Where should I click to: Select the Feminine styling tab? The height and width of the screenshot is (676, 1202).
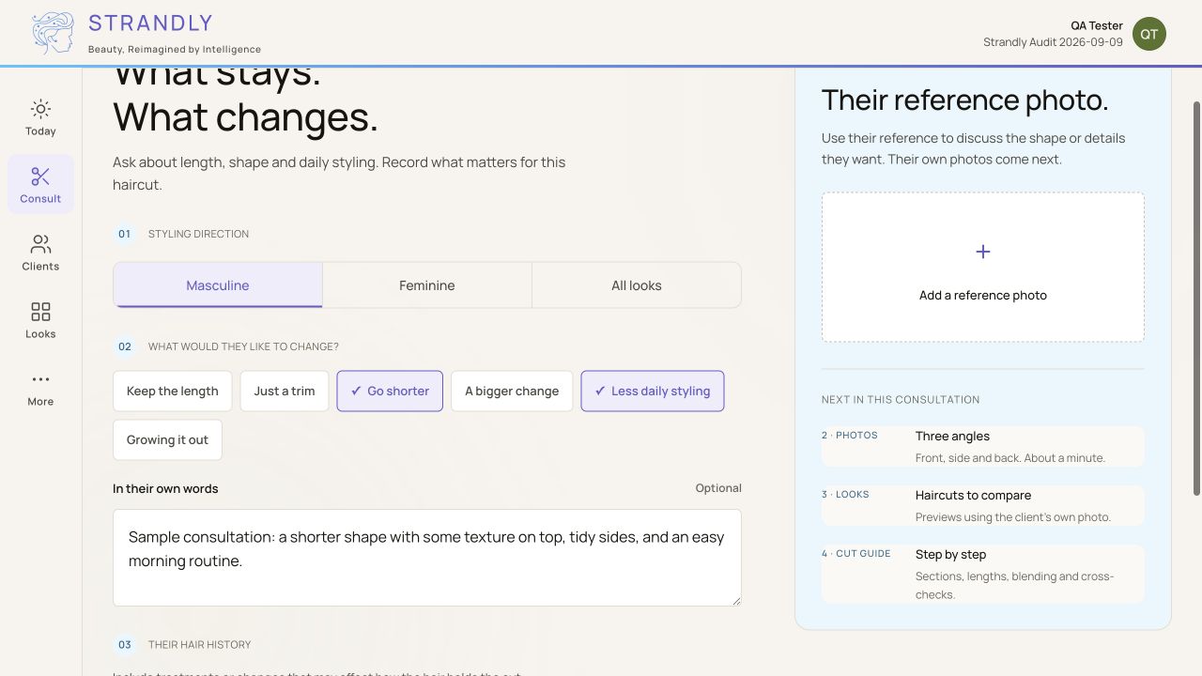click(x=427, y=285)
